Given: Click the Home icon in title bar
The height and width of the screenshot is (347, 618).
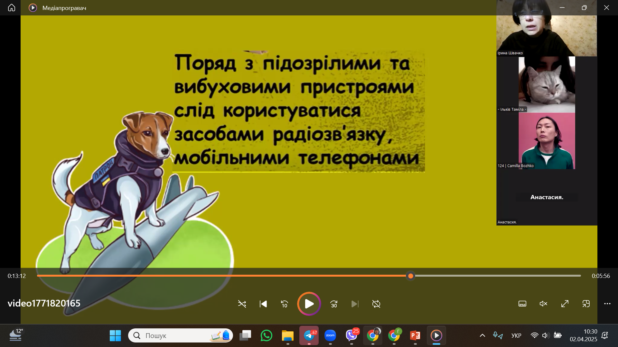Looking at the screenshot, I should [x=12, y=8].
